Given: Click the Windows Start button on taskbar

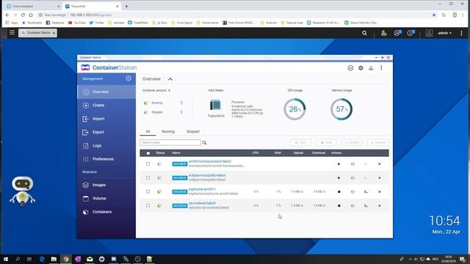Looking at the screenshot, I should coord(6,259).
